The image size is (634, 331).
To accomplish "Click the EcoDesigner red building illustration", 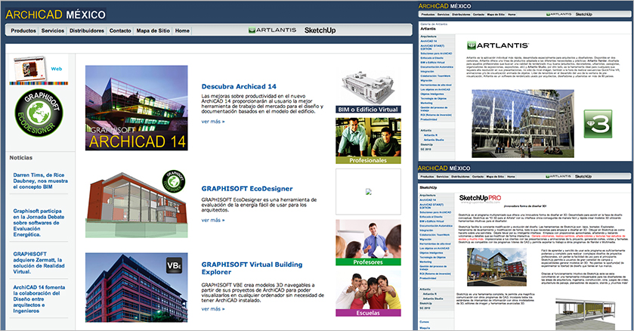I will 136,200.
